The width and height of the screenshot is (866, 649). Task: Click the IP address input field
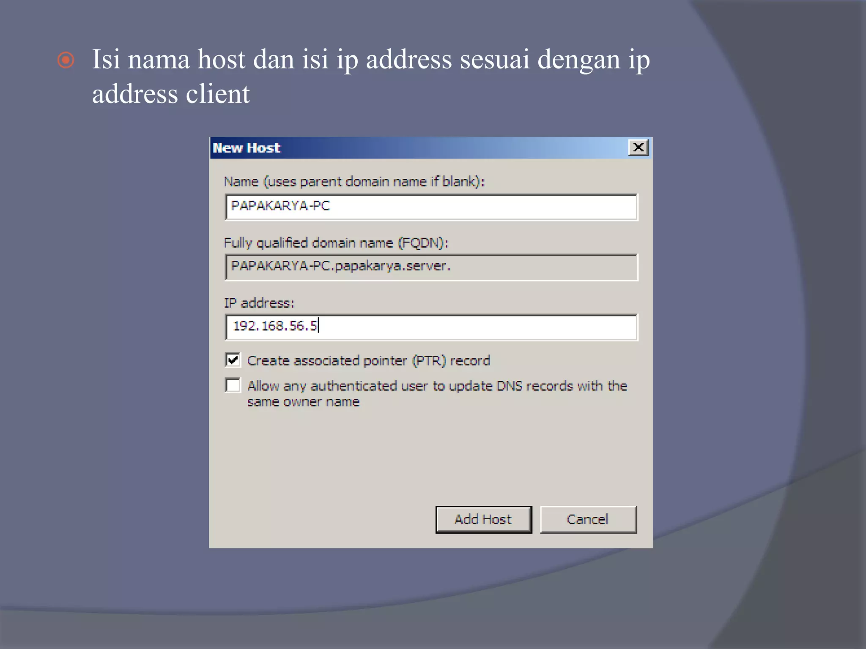point(431,327)
